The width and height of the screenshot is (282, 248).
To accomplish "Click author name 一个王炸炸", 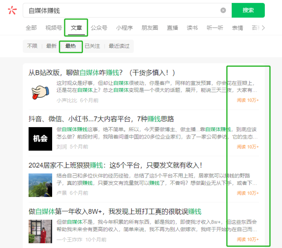I will [69, 239].
